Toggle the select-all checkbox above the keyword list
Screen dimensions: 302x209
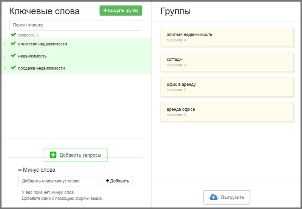pos(14,35)
